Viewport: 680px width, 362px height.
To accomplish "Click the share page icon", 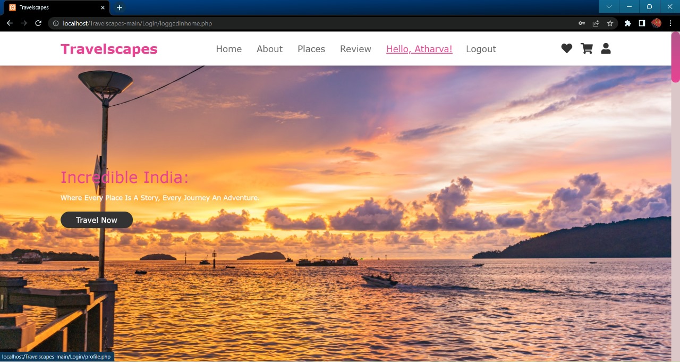I will (596, 23).
